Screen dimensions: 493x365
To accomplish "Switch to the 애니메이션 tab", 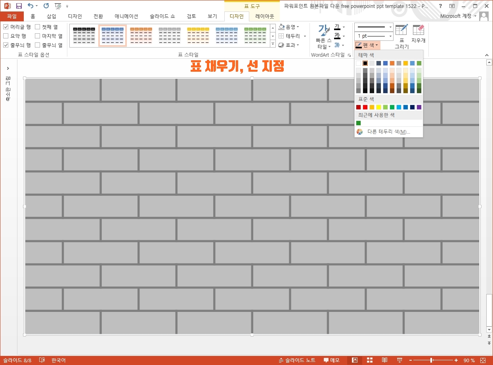I will pyautogui.click(x=126, y=16).
